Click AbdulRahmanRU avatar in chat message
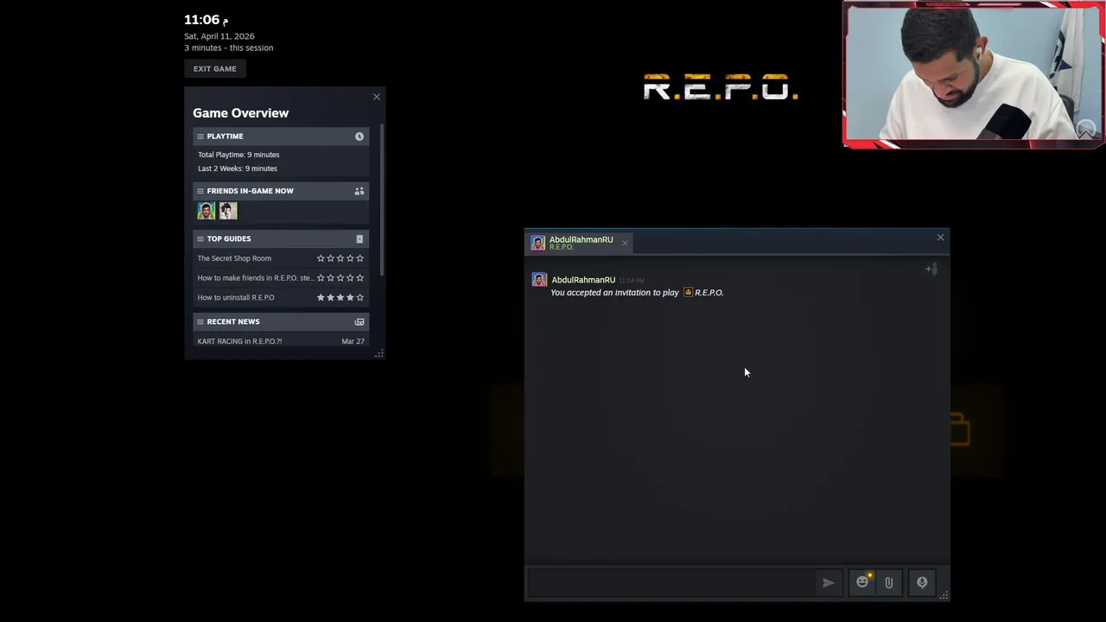The width and height of the screenshot is (1106, 622). [x=539, y=280]
